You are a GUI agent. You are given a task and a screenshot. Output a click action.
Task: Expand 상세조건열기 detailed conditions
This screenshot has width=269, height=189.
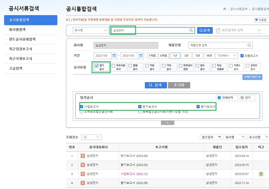(x=252, y=77)
